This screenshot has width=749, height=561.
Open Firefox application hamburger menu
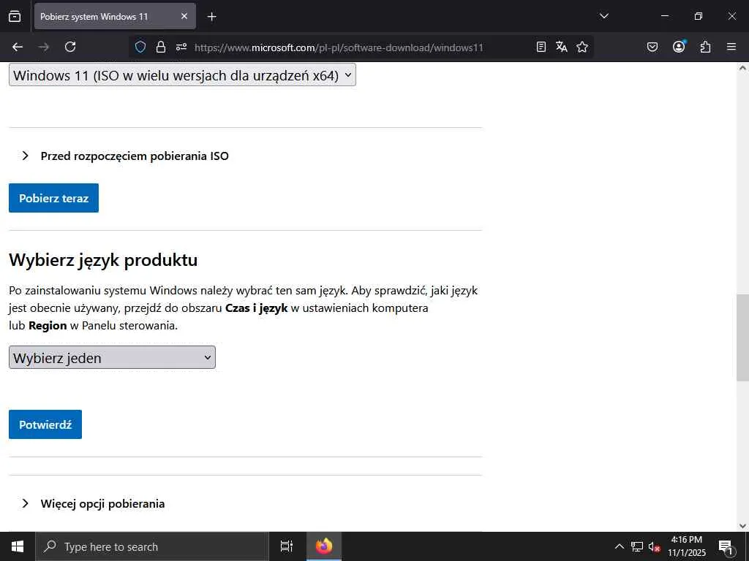coord(731,47)
